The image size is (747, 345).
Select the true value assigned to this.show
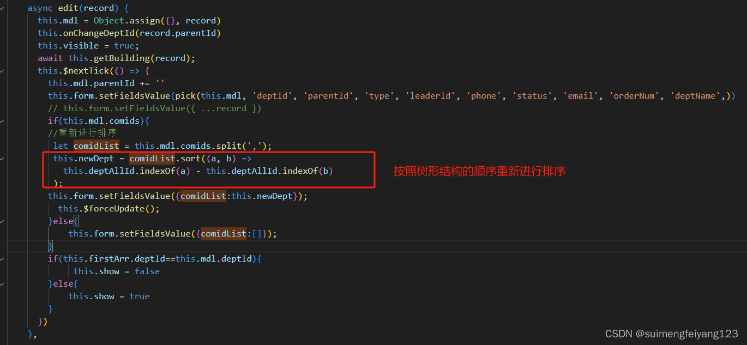tap(139, 296)
